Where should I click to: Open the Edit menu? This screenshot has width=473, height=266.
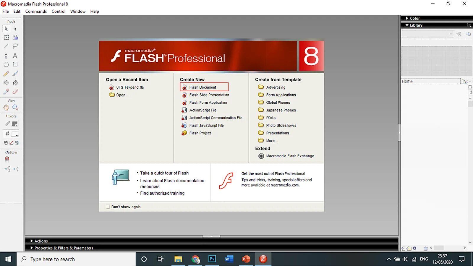click(17, 11)
